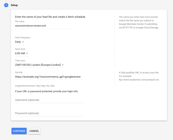
Task: Click the 6:00 AM time value
Action: 20,53
